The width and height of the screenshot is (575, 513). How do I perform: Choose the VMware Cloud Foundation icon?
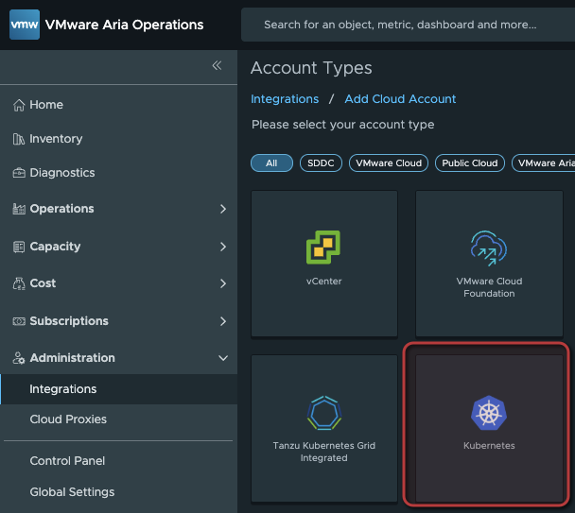pos(489,246)
